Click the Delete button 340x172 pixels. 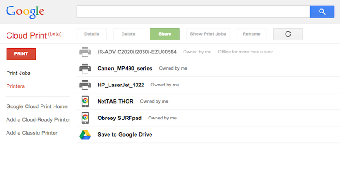[128, 34]
